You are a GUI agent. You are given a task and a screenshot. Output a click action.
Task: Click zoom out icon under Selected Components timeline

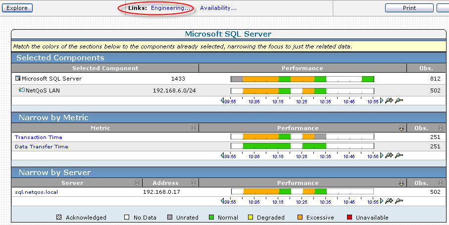pyautogui.click(x=399, y=100)
